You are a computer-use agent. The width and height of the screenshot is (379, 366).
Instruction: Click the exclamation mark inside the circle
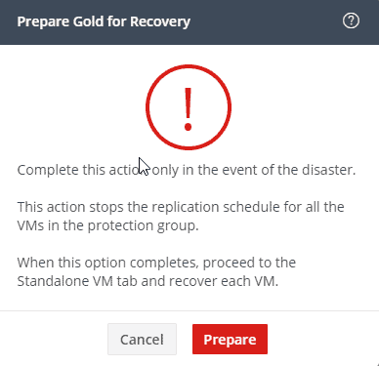click(x=188, y=108)
